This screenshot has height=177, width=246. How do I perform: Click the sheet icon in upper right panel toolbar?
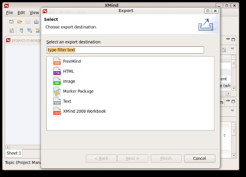224,50
